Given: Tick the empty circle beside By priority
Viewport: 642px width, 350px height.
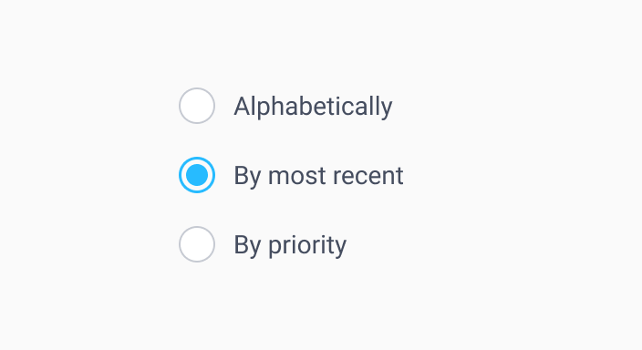Looking at the screenshot, I should [197, 244].
